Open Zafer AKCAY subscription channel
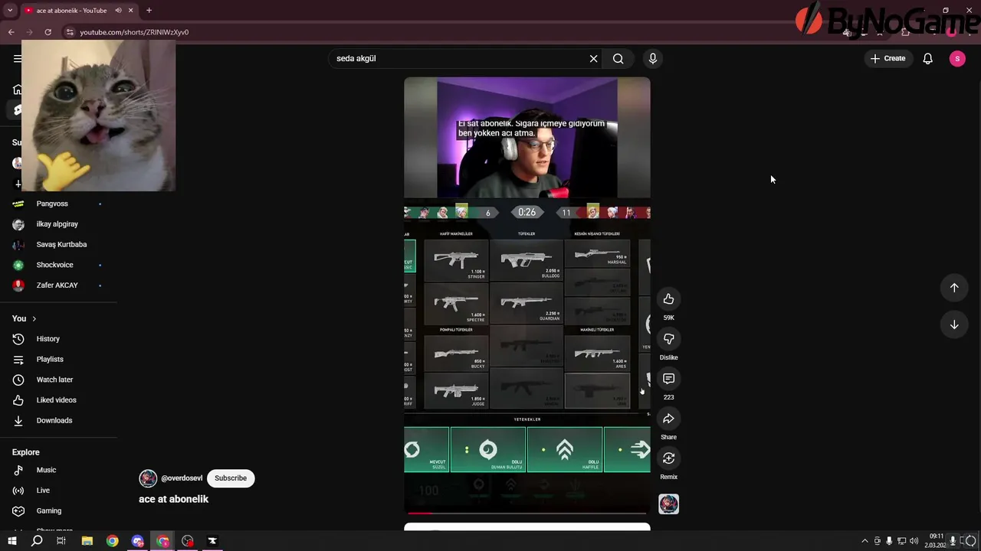Viewport: 981px width, 551px height. coord(58,285)
